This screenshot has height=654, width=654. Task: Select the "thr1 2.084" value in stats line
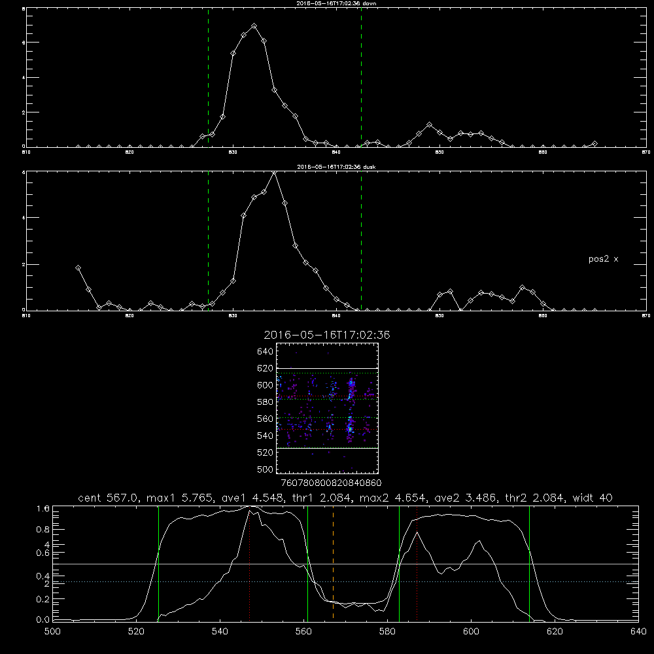(321, 498)
